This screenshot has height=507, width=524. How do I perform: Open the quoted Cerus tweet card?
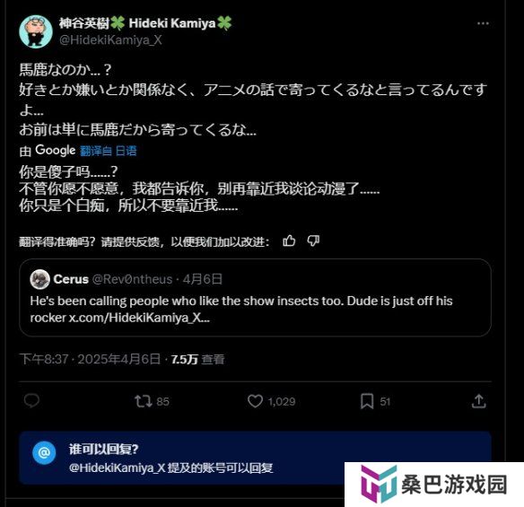255,297
